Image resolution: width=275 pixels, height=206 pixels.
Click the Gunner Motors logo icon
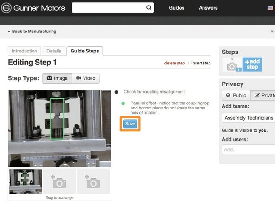pos(6,8)
